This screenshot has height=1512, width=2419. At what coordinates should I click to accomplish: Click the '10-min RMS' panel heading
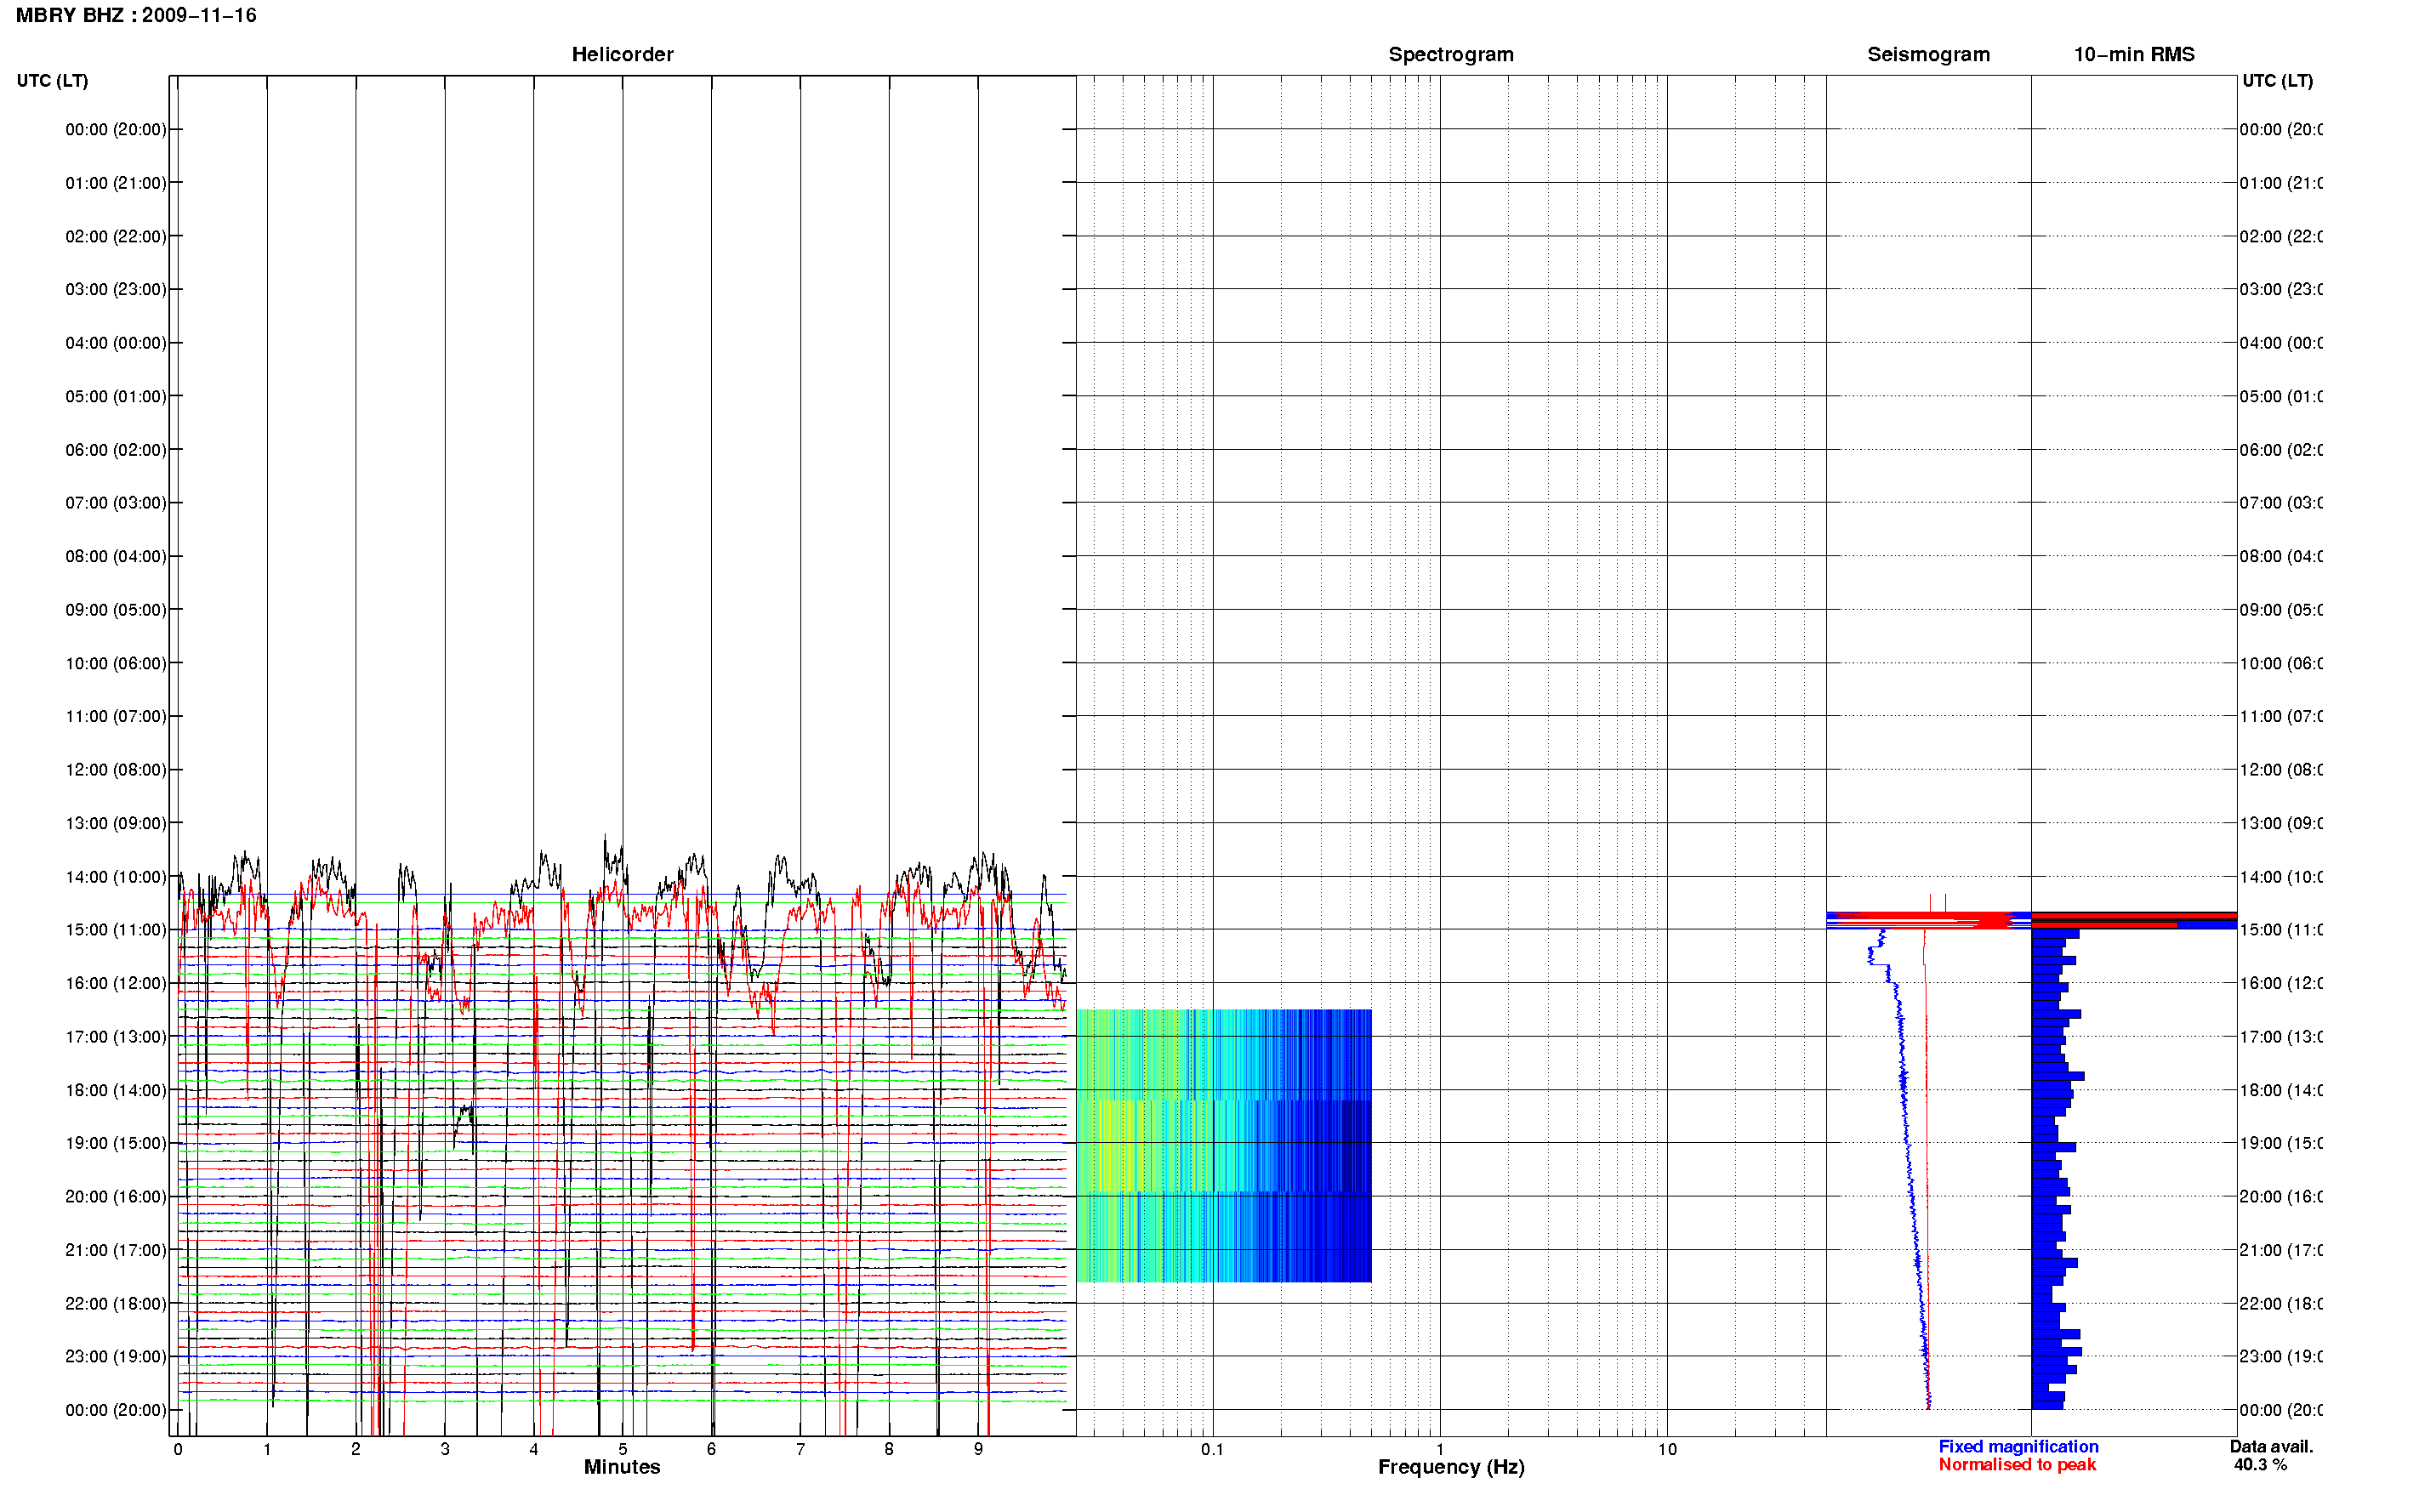pos(2134,54)
